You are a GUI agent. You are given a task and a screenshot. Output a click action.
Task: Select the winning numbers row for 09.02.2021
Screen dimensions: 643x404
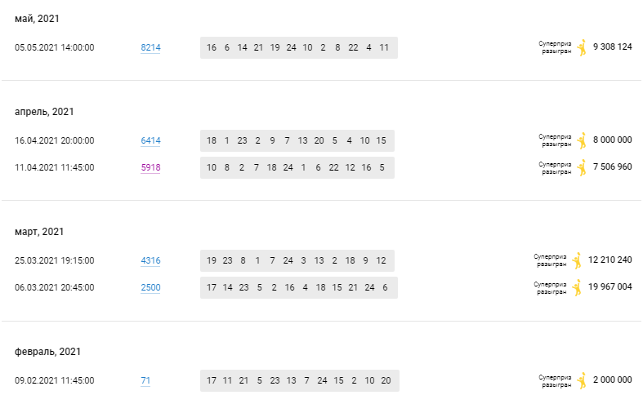(x=300, y=380)
